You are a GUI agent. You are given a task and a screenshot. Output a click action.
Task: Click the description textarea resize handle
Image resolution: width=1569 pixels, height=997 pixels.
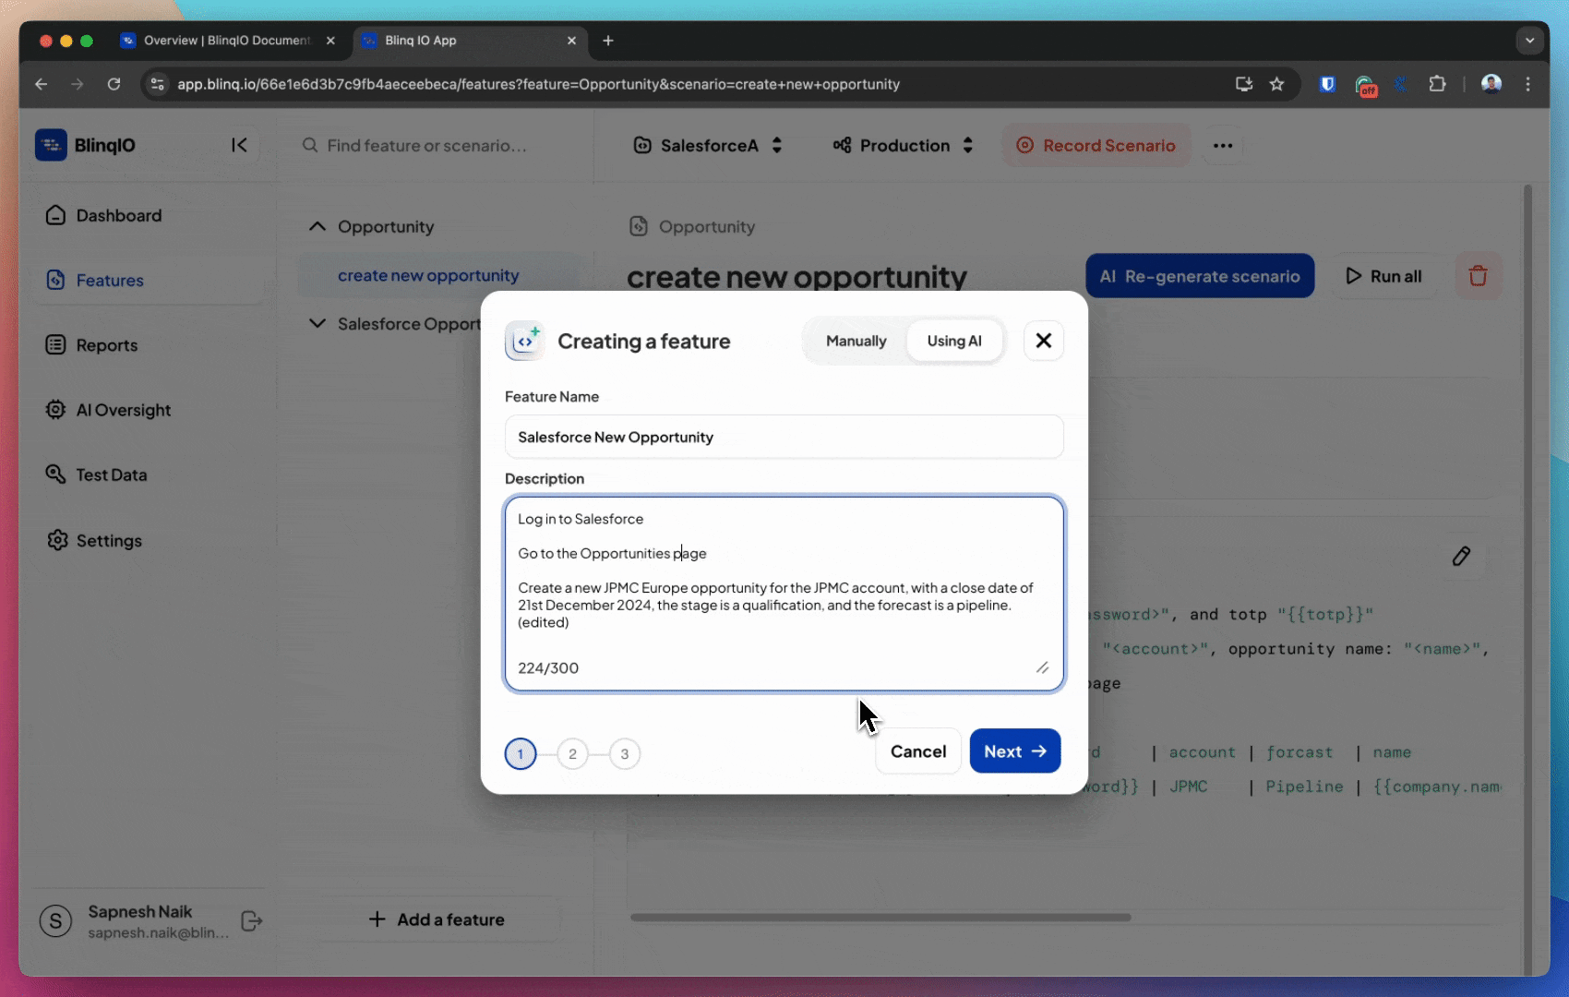[1042, 667]
